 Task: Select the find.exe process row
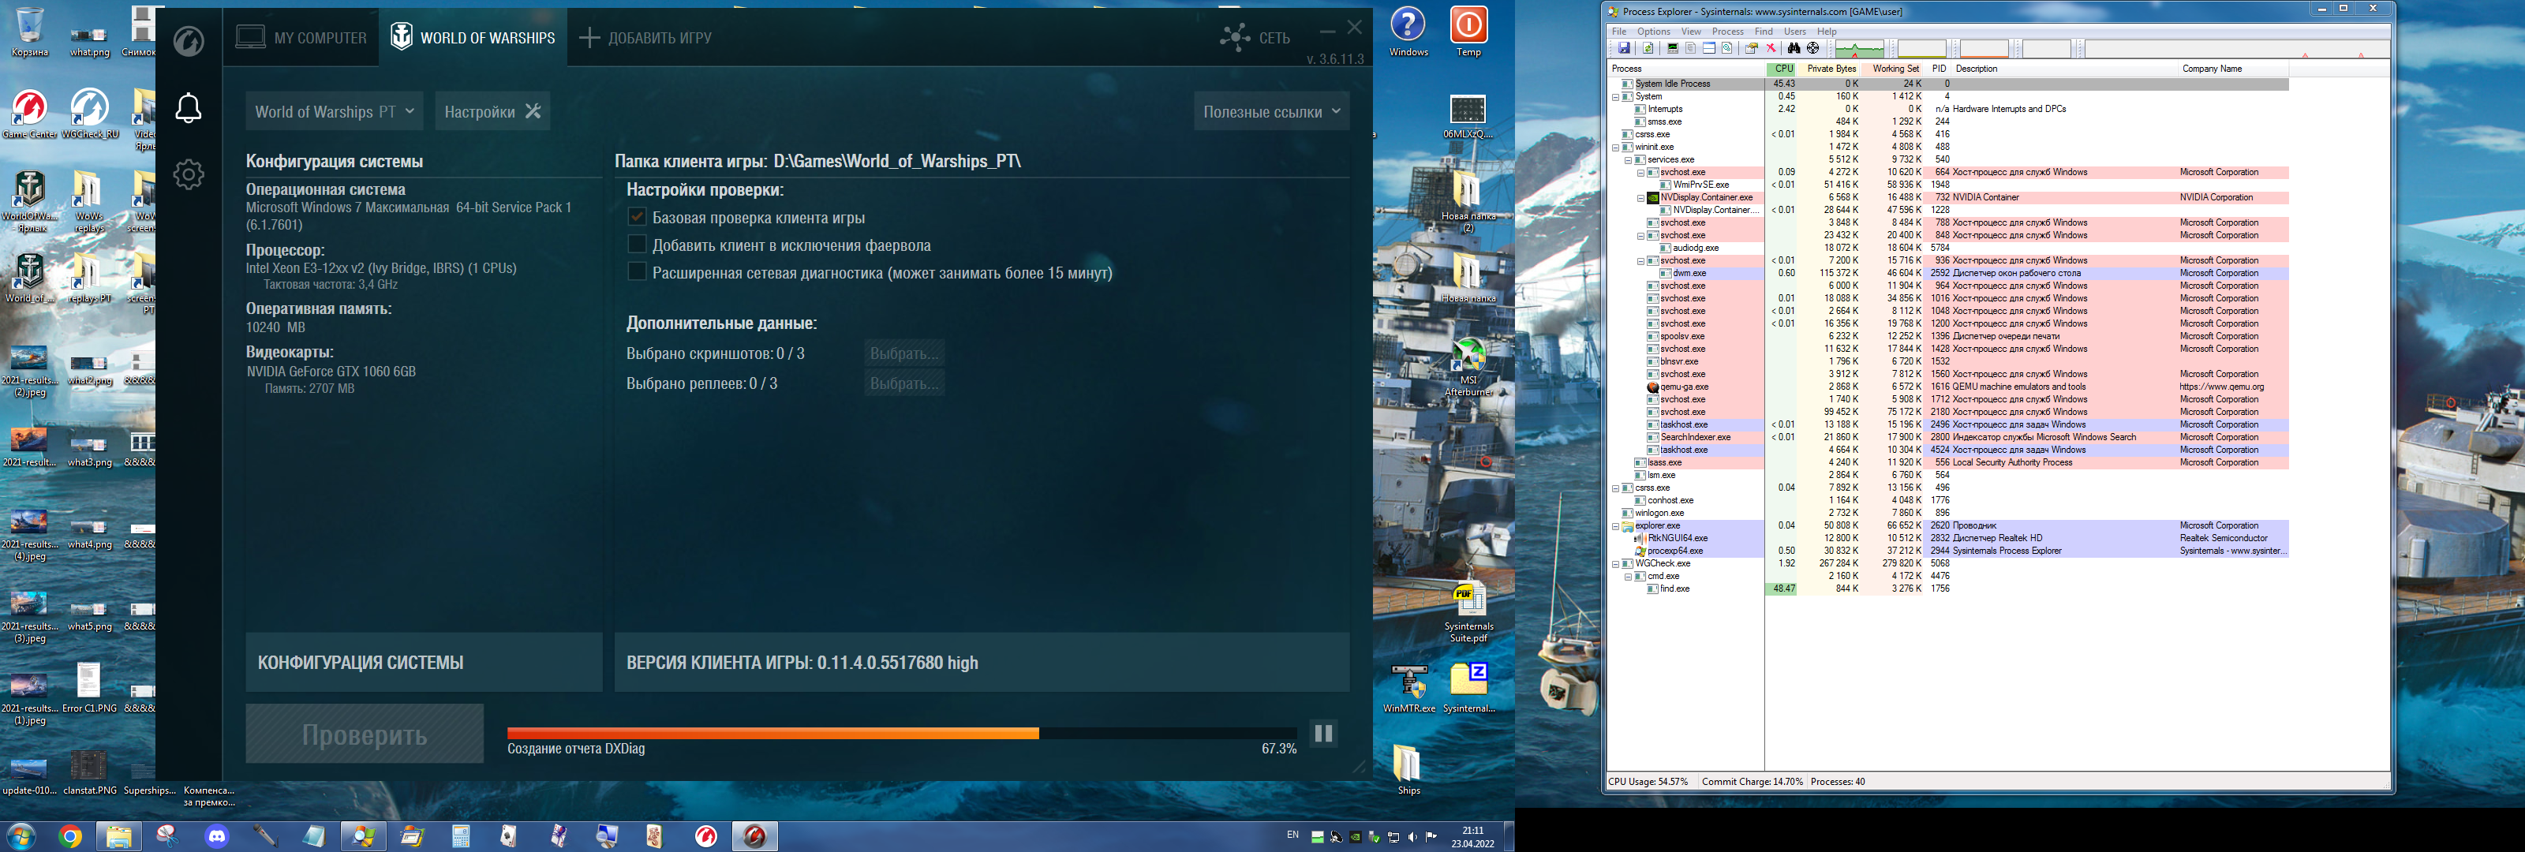(x=1949, y=589)
